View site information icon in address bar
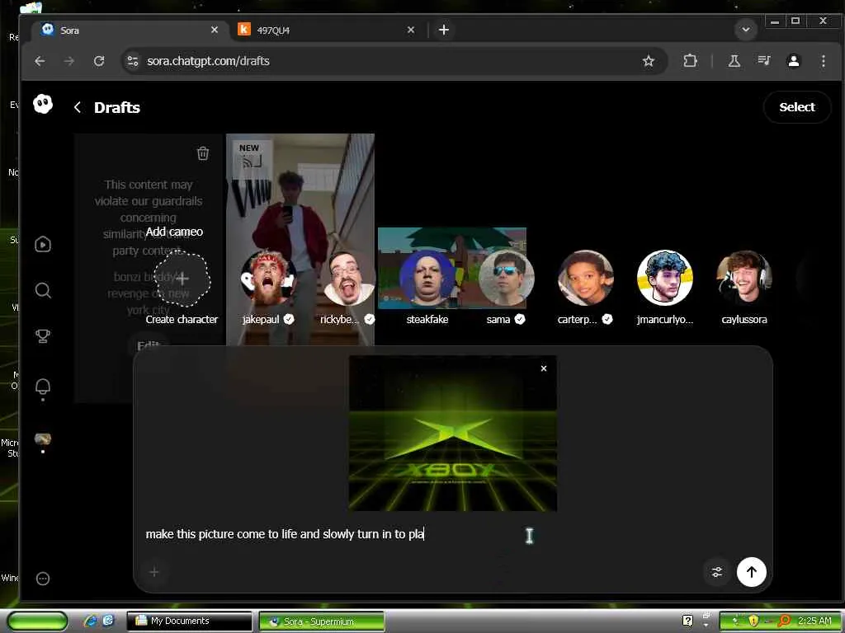The width and height of the screenshot is (845, 633). [133, 61]
